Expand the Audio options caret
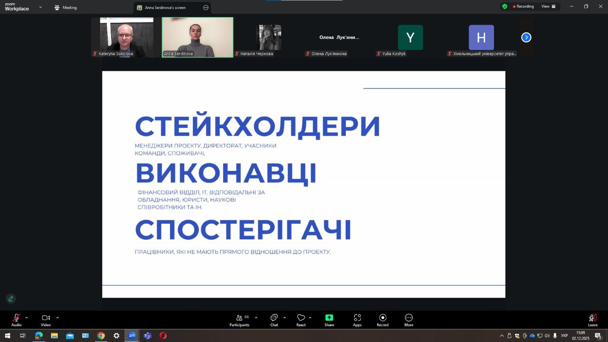The image size is (608, 342). [27, 318]
